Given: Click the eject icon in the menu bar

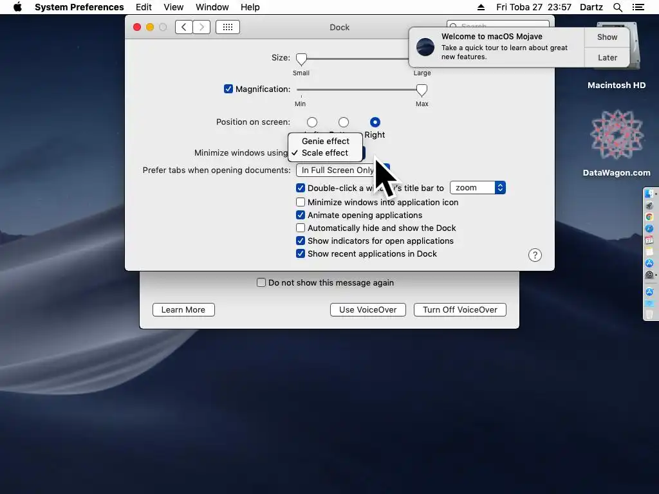Looking at the screenshot, I should [481, 7].
